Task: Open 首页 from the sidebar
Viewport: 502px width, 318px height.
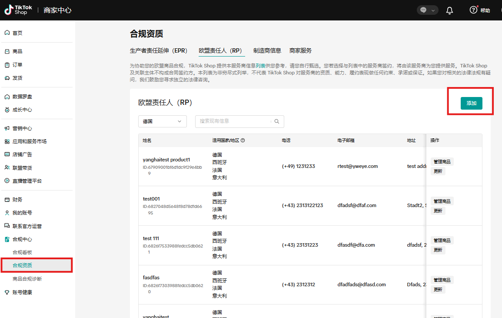Action: [x=17, y=33]
